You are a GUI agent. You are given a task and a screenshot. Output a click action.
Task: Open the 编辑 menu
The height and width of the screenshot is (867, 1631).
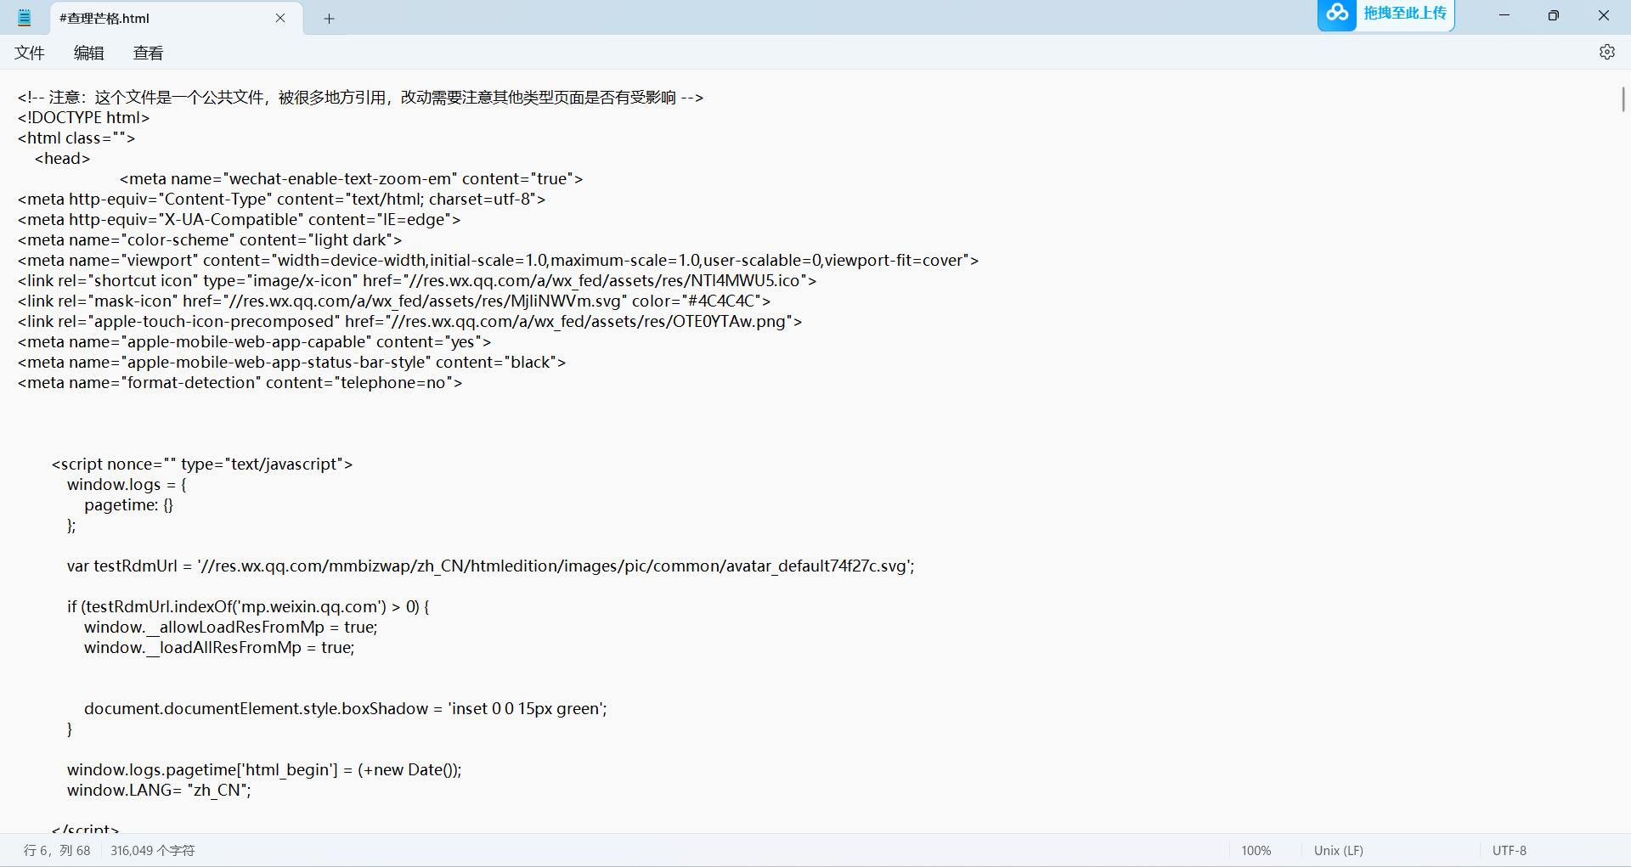pos(89,53)
